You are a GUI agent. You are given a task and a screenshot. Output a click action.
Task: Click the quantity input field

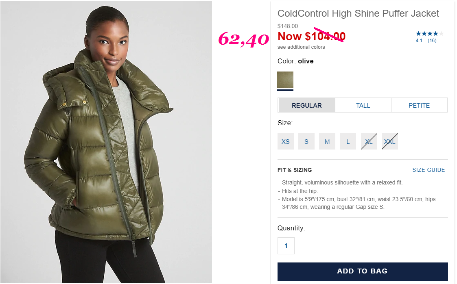tap(286, 245)
